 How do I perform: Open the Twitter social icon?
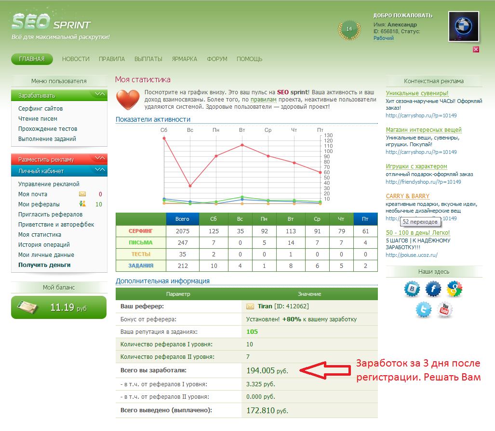click(x=423, y=309)
